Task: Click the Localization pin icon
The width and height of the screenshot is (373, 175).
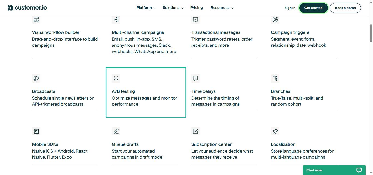Action: click(x=275, y=131)
